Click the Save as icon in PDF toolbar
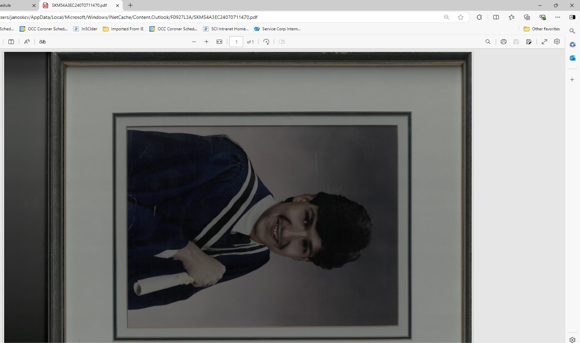 coord(529,42)
